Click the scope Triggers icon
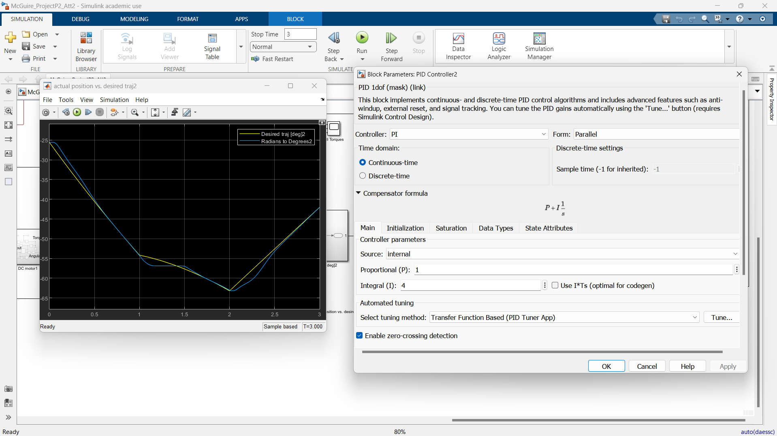Viewport: 777px width, 436px height. click(x=175, y=112)
